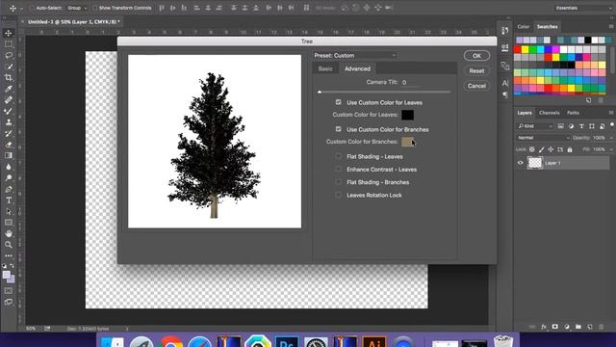Click the type layer filter T icon
Image resolution: width=616 pixels, height=347 pixels.
tap(581, 126)
